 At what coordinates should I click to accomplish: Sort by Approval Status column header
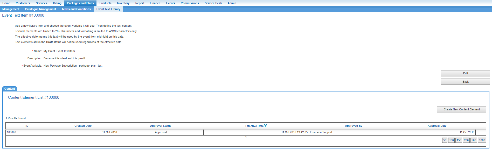161,126
